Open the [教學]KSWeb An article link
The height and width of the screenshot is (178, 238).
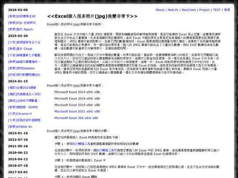click(x=20, y=127)
